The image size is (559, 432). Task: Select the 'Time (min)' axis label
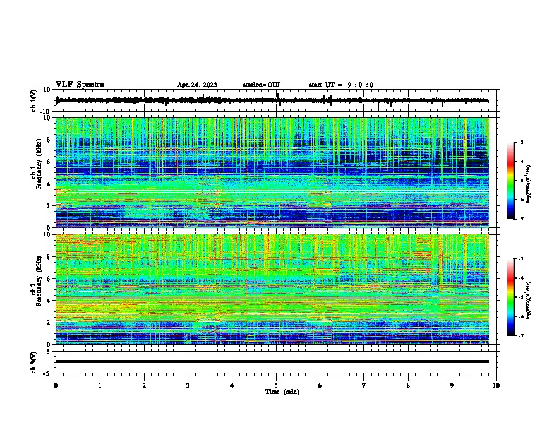282,392
